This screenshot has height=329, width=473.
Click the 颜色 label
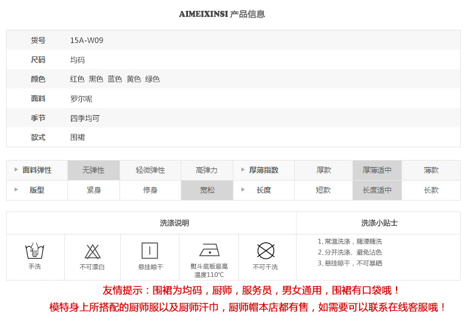(x=38, y=79)
